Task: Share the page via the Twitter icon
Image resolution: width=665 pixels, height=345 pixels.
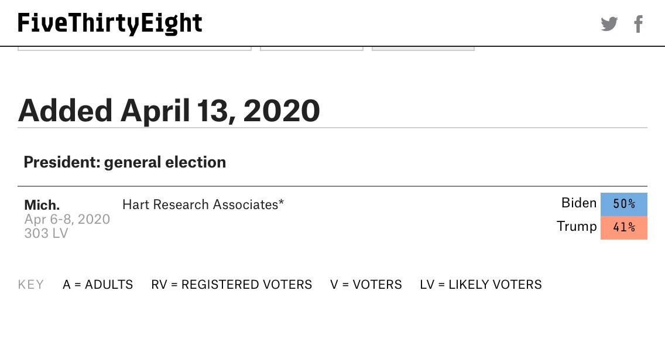Action: [609, 24]
